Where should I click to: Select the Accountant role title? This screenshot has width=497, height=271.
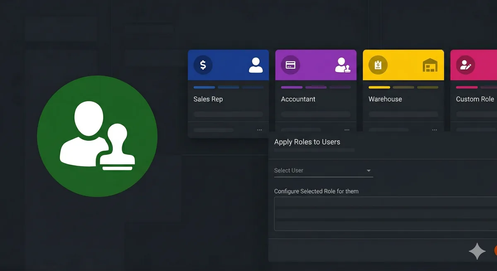(x=298, y=99)
